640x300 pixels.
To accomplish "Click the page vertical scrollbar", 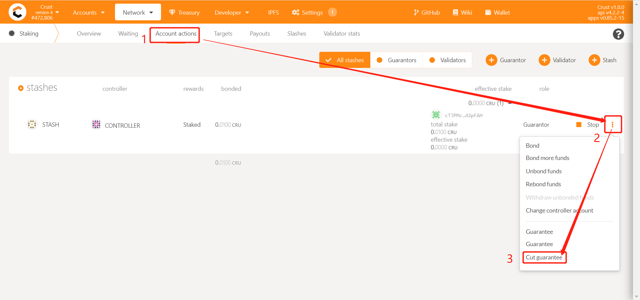I will point(636,150).
